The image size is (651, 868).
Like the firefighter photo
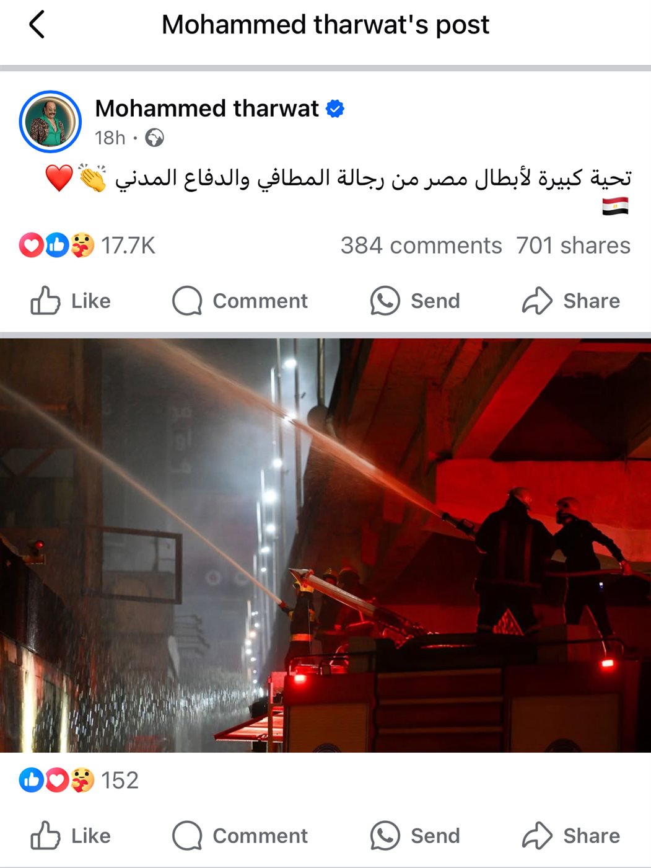pos(71,836)
